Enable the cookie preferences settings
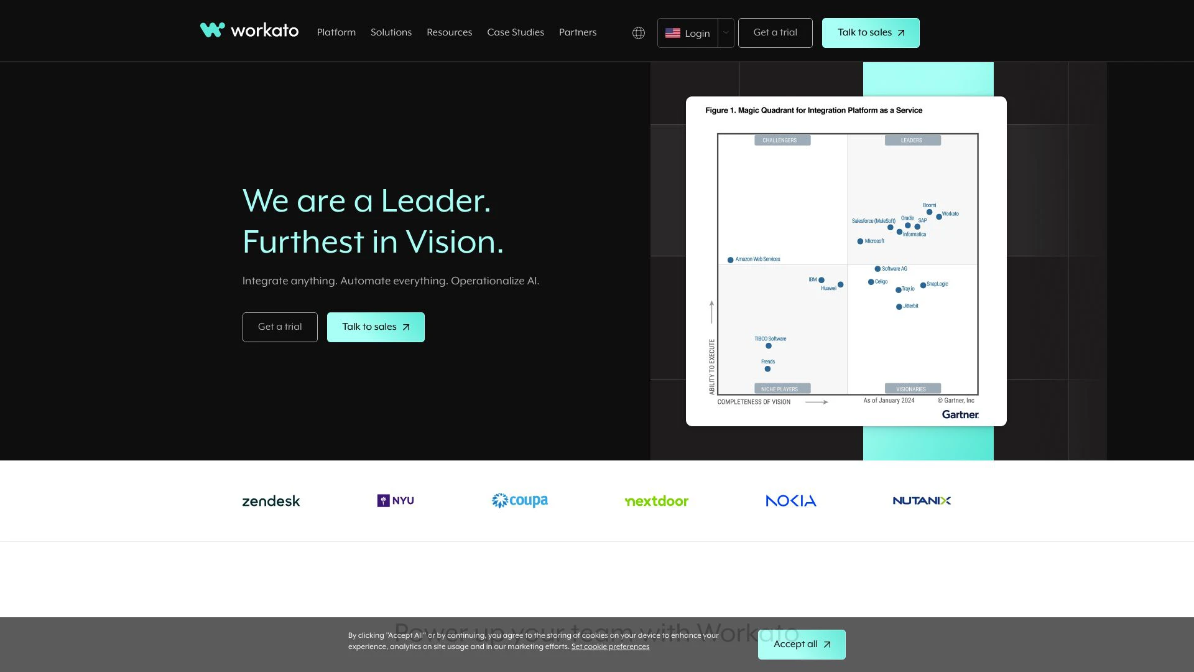1194x672 pixels. click(610, 646)
